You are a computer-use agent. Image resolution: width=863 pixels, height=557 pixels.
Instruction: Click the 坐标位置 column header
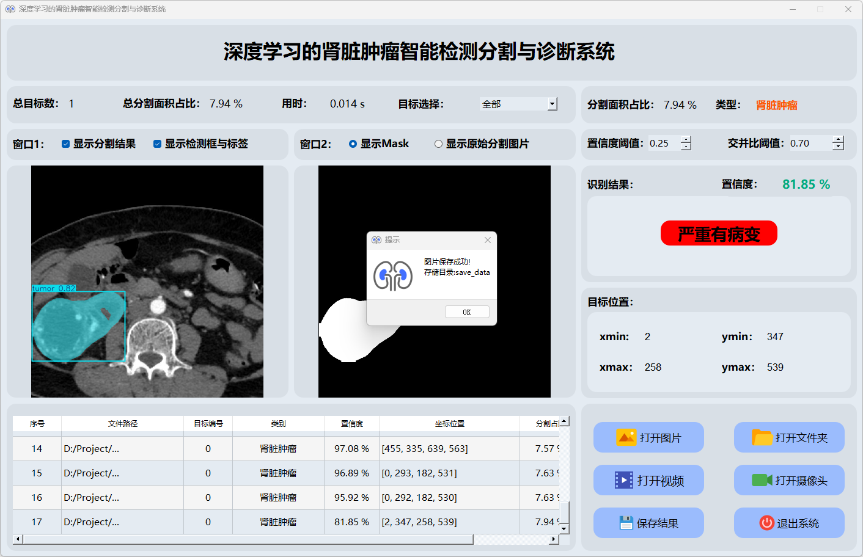click(x=449, y=423)
